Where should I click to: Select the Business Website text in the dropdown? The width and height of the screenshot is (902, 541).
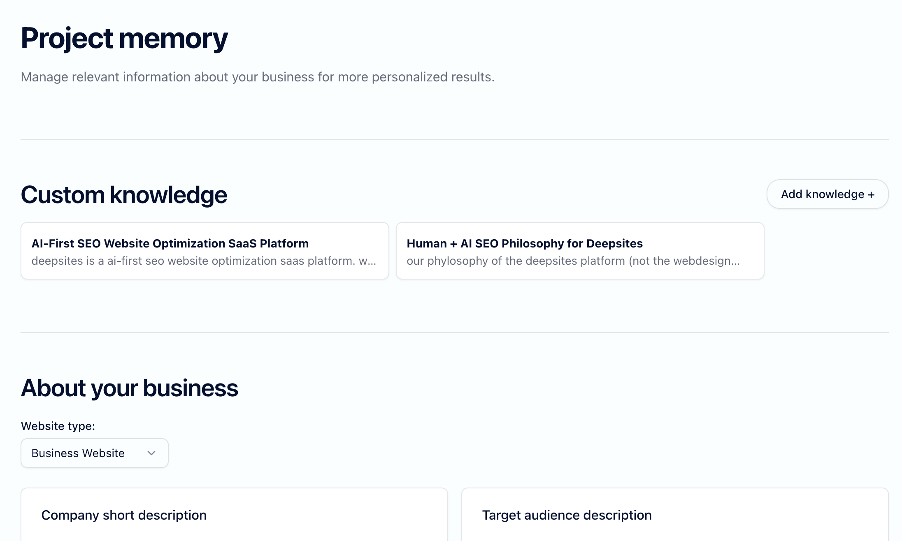[78, 453]
